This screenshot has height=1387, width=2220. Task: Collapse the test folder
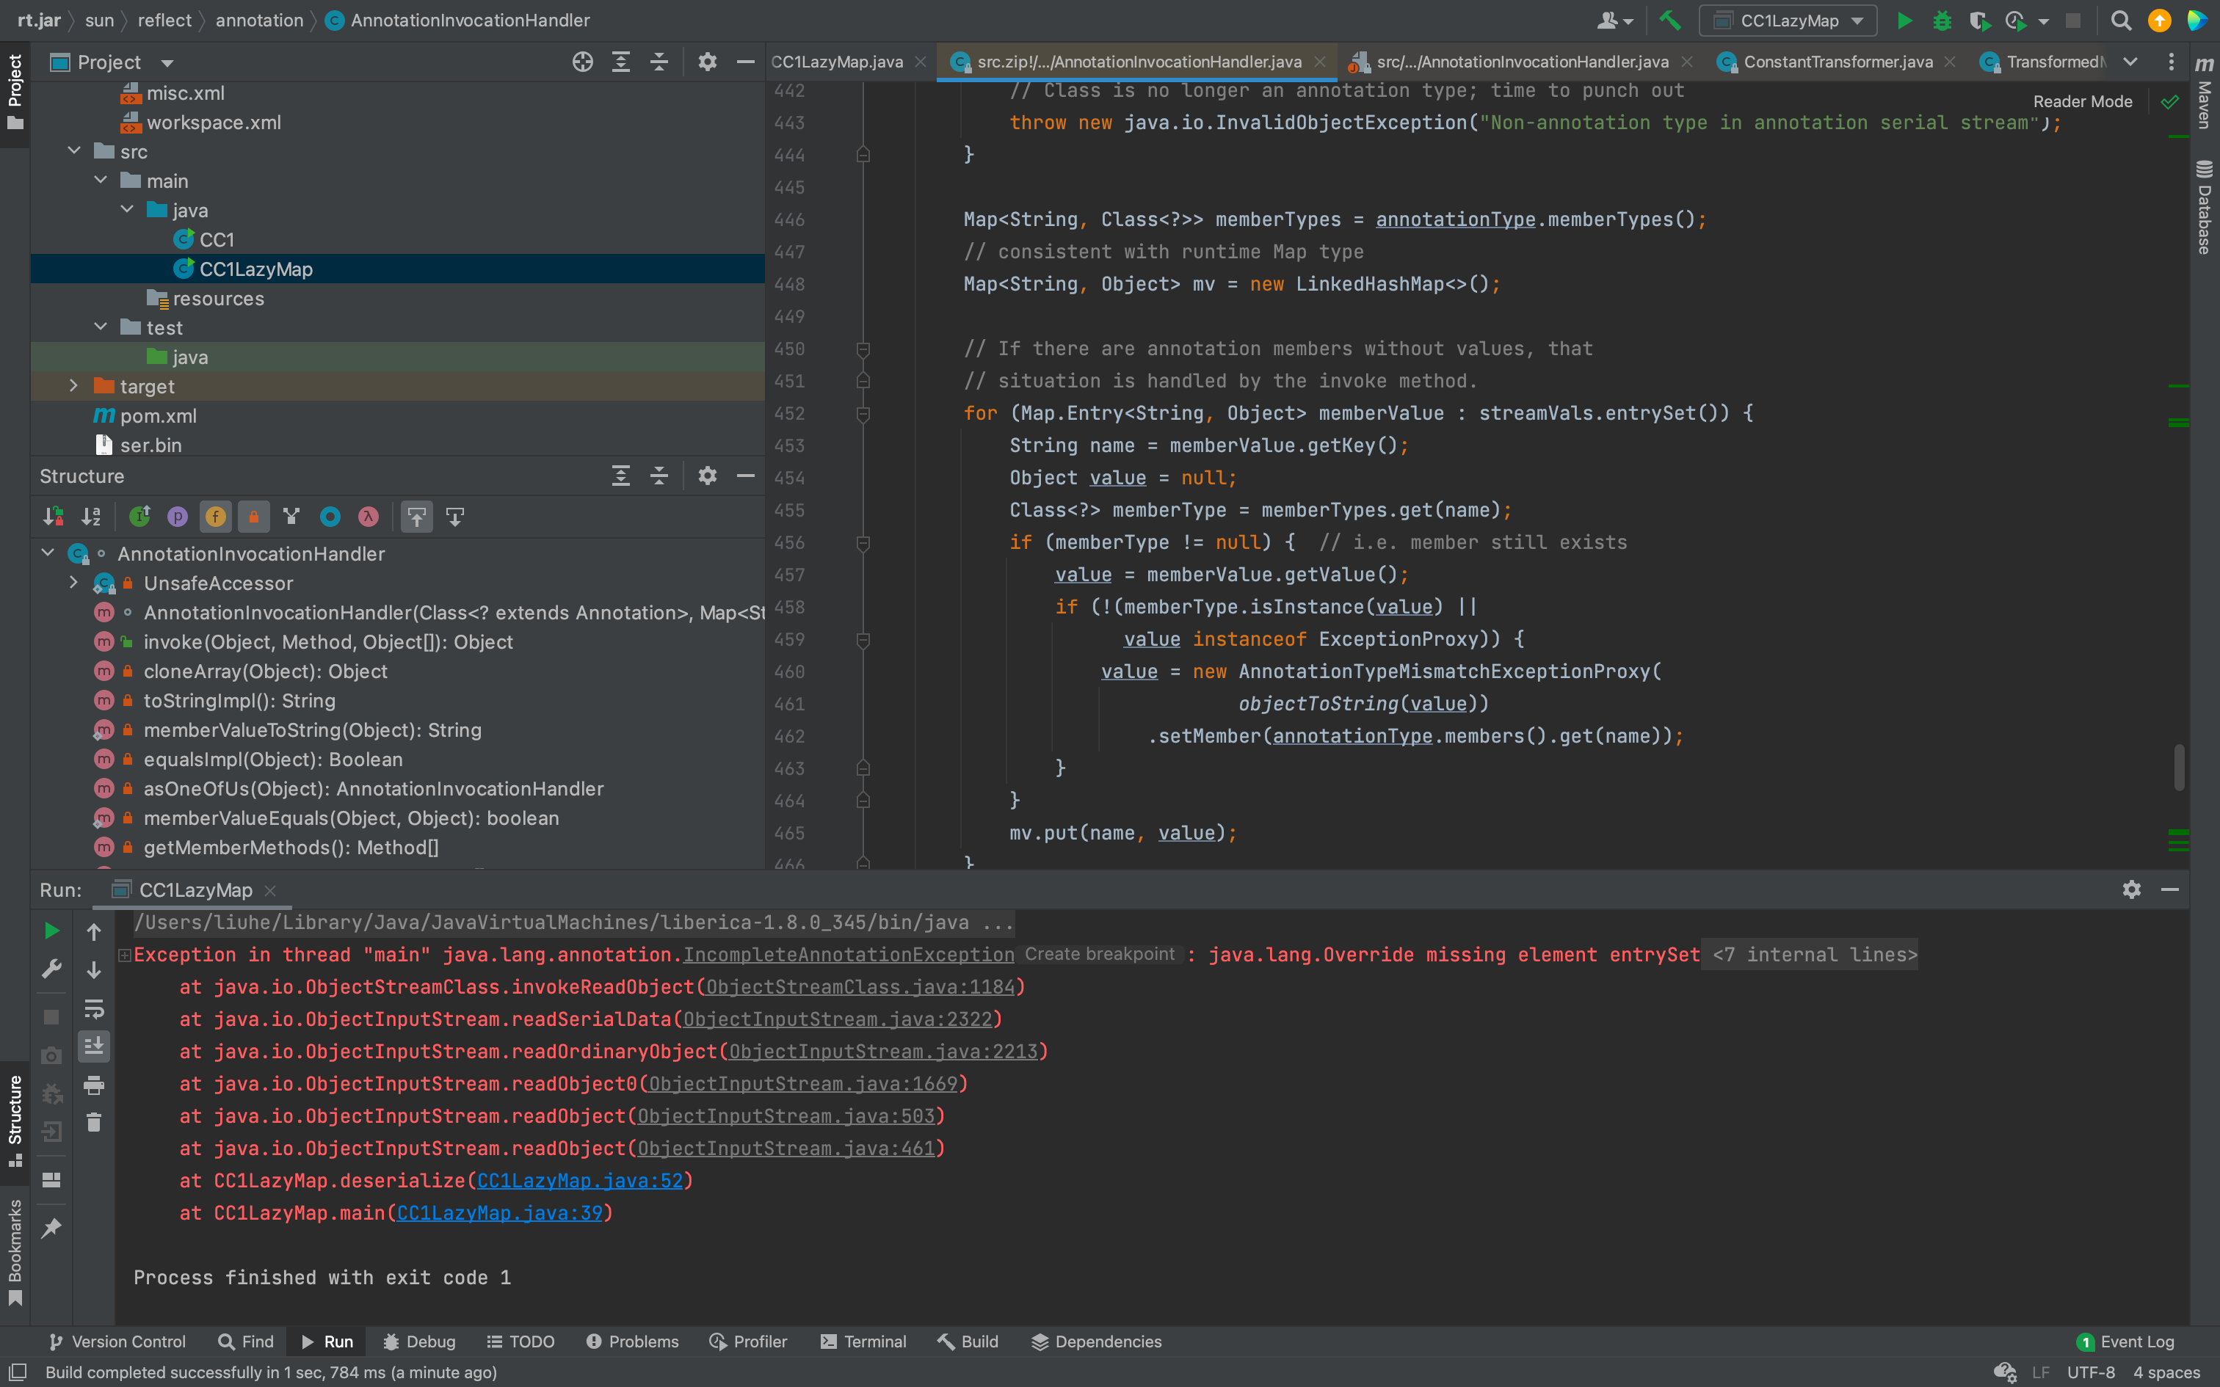pos(101,327)
